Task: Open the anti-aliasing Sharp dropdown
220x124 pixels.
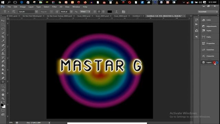Action: click(x=85, y=12)
